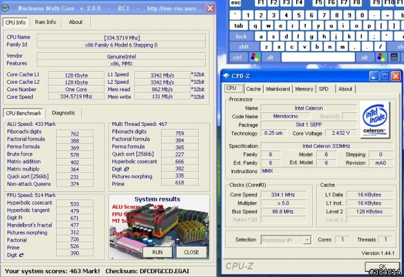404x277 pixels.
Task: Click the Version 1.44.1 text in CPU-Z
Action: (377, 253)
